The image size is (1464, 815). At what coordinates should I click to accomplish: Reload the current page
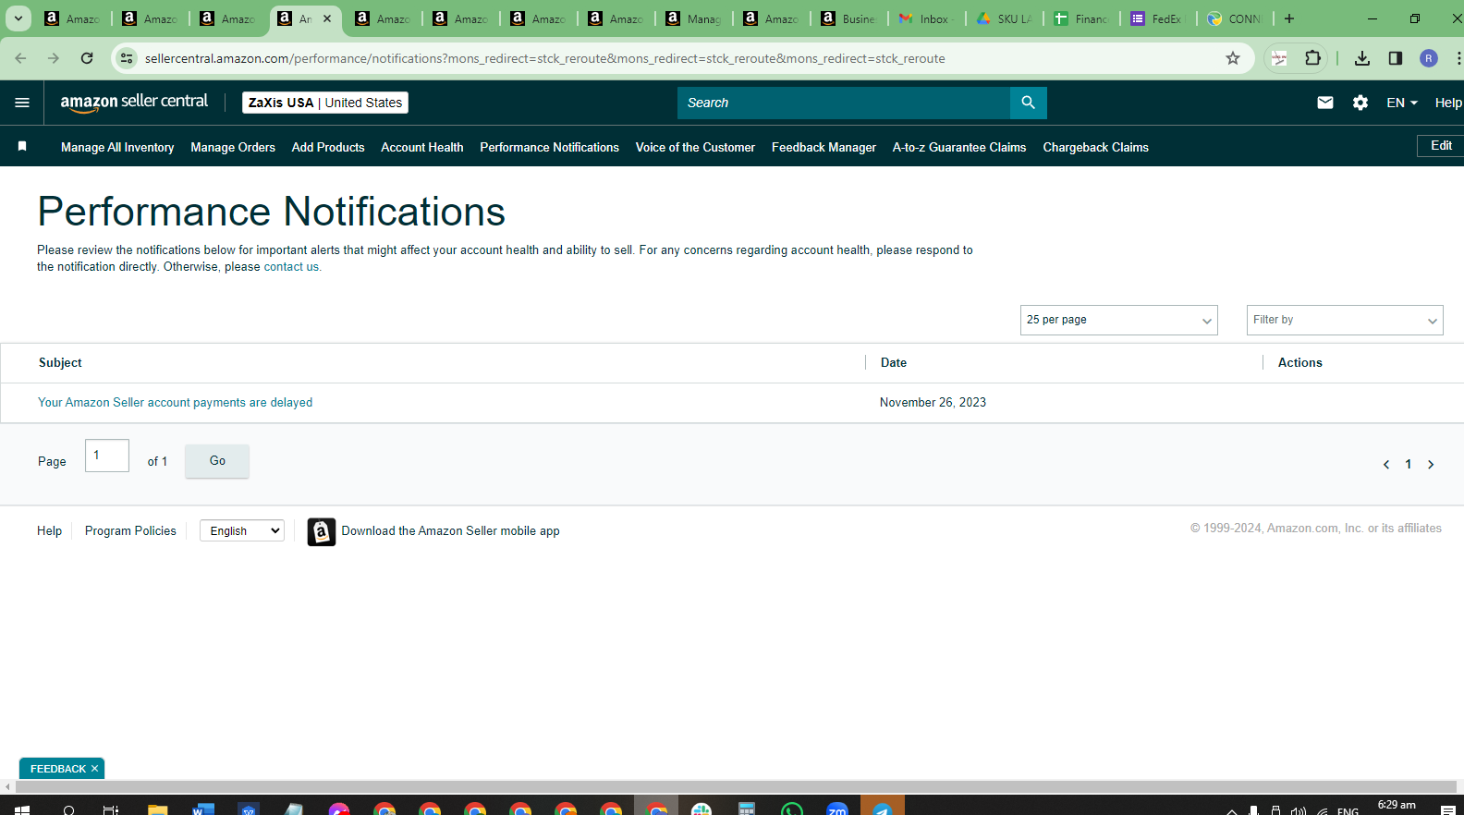[87, 58]
